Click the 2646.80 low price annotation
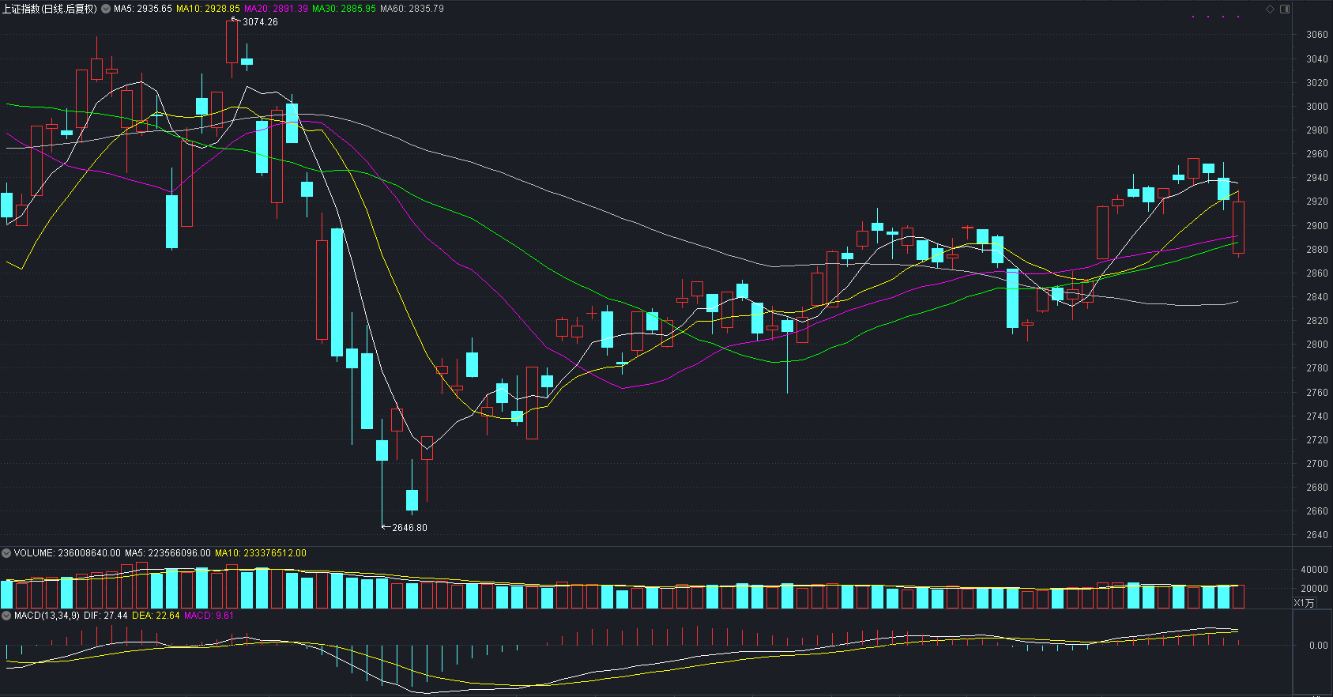 click(x=409, y=528)
